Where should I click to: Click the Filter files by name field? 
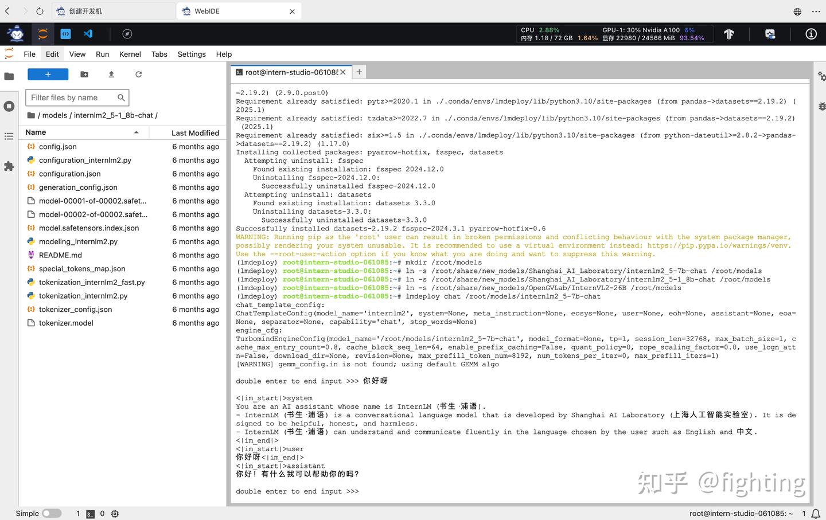pos(72,97)
